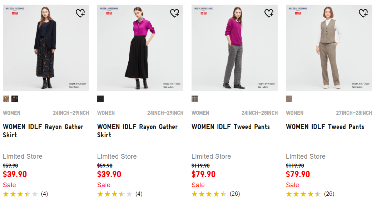
Task: Open the (26) reviews rating on grey Tweed Pants
Action: point(216,194)
